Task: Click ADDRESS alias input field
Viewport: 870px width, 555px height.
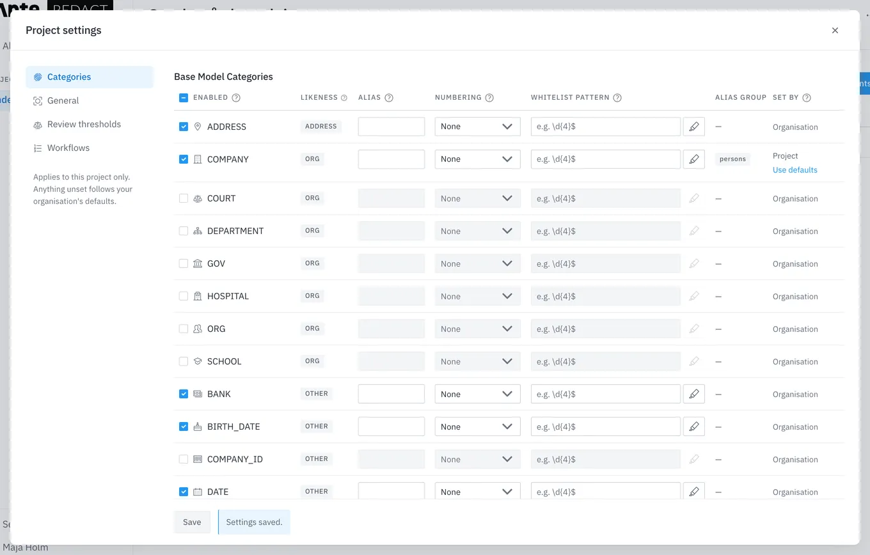Action: 391,127
